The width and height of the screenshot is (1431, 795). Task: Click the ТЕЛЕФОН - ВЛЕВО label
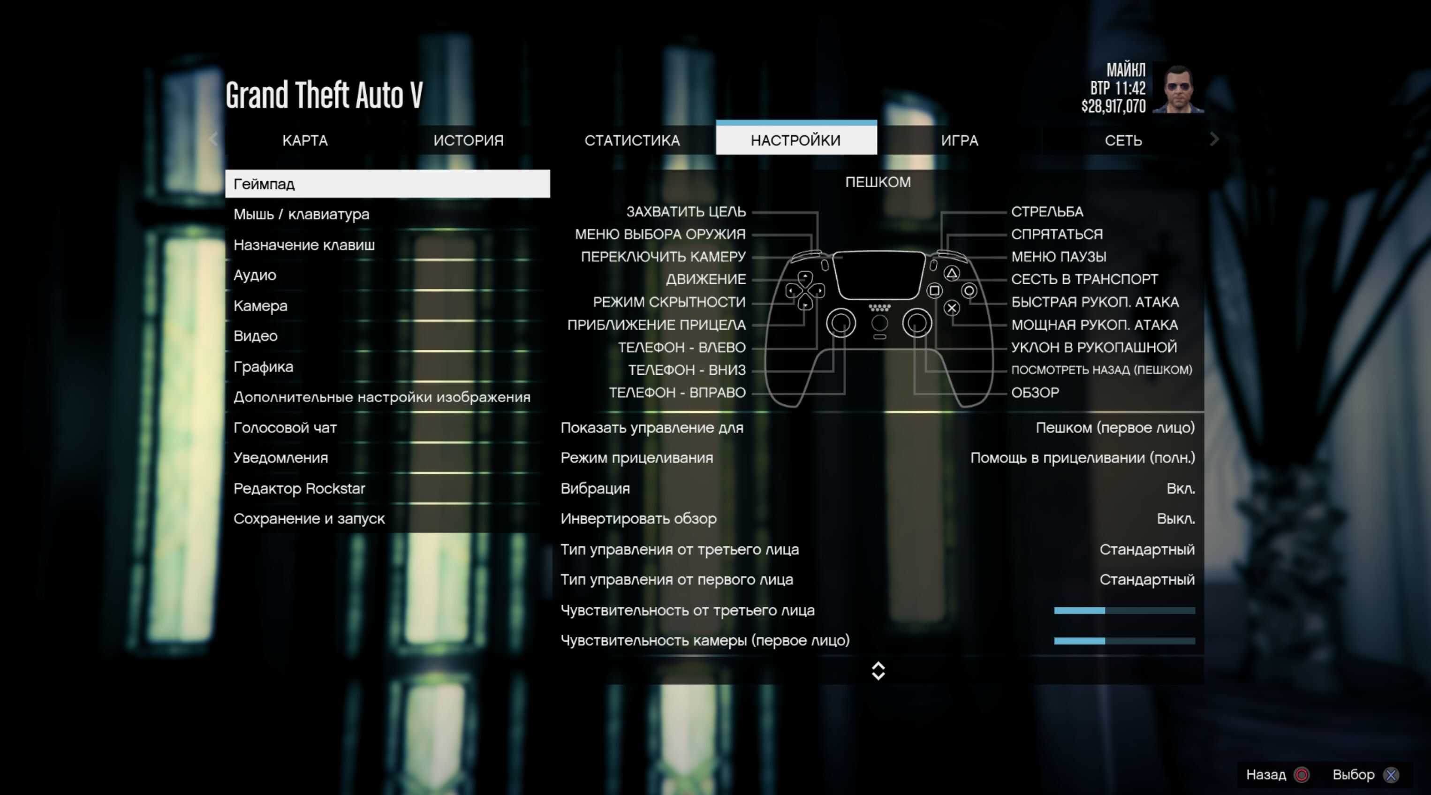coord(681,348)
